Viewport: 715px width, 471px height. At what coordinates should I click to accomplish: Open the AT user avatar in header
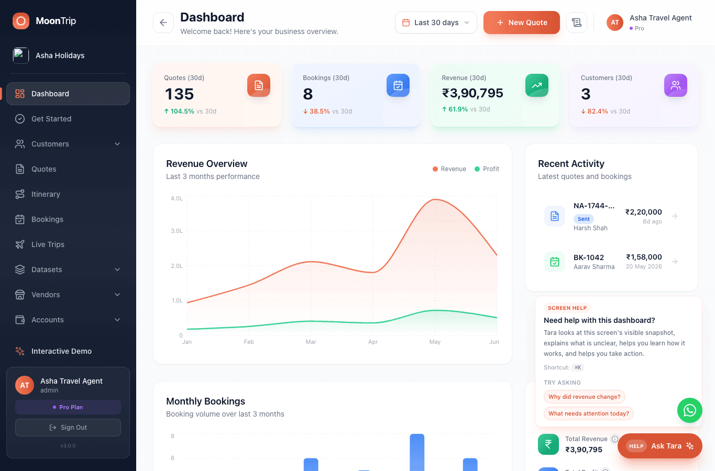coord(615,23)
